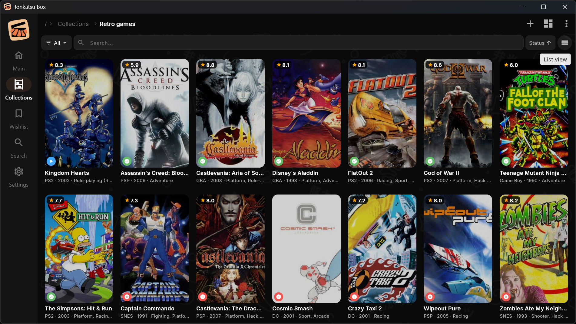Open Simpsons Hit & Run cover art
576x324 pixels.
pos(79,249)
